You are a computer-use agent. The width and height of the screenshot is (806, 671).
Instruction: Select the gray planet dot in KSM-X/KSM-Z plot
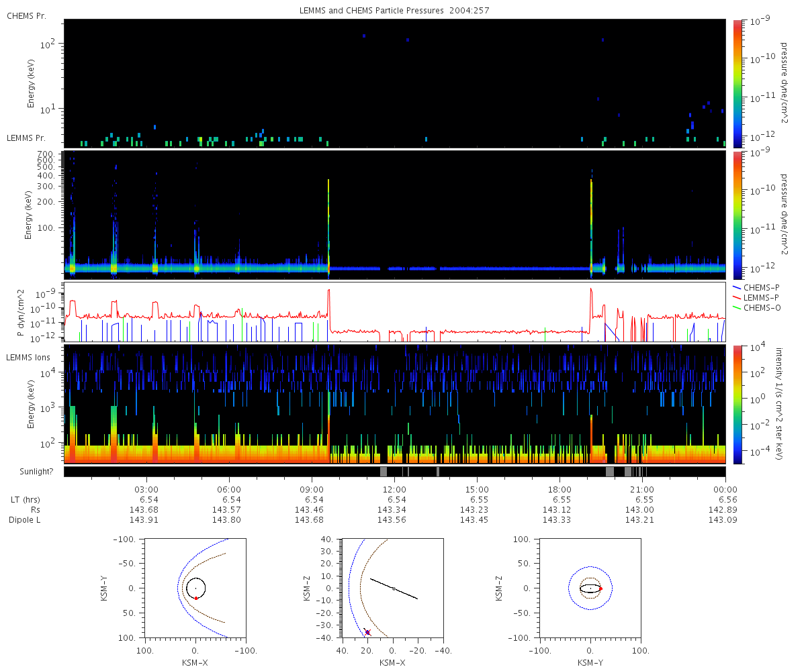394,588
